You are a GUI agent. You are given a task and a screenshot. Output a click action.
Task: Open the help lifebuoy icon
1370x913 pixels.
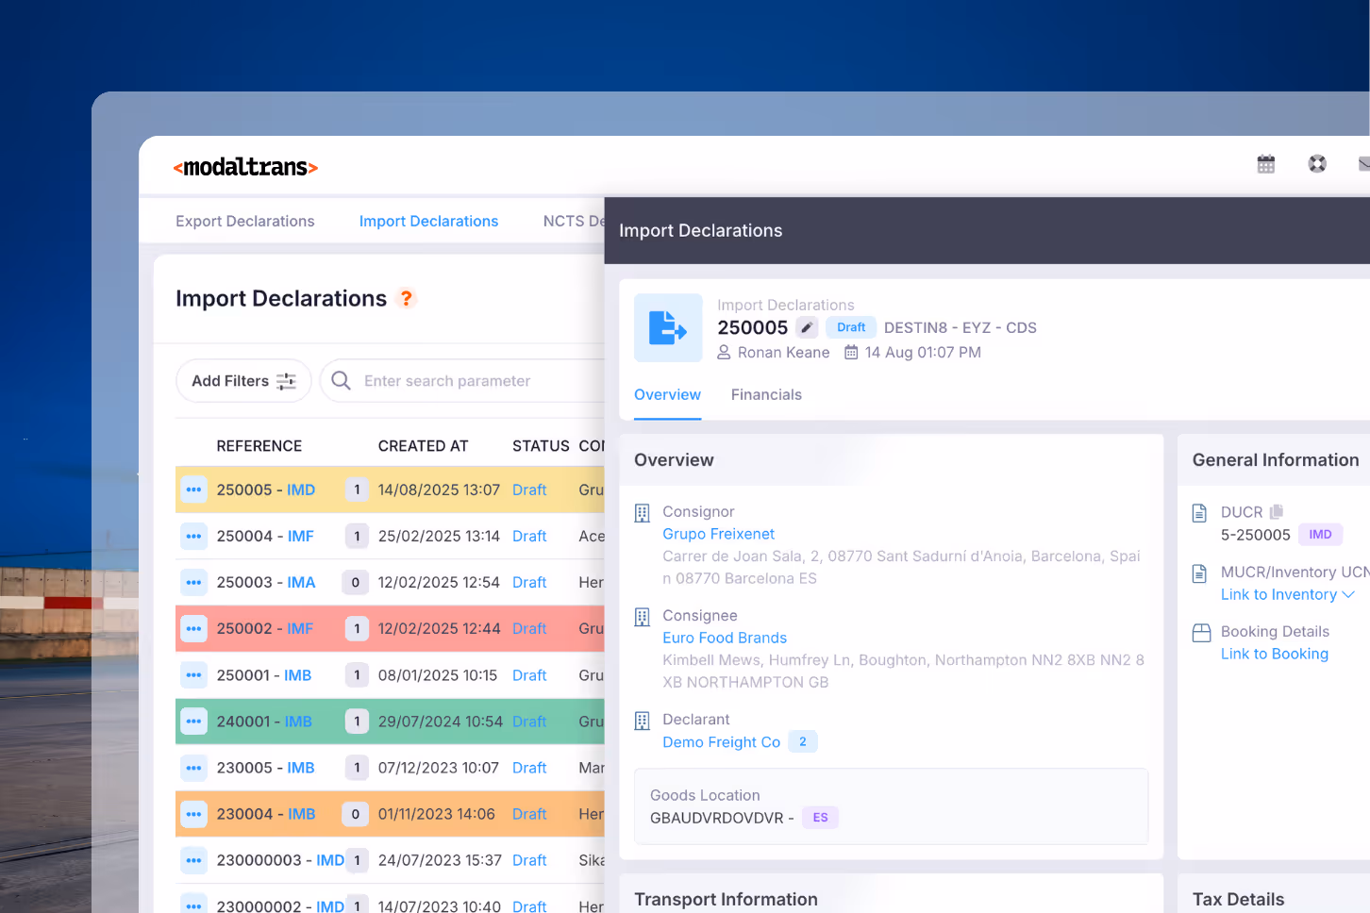(x=1317, y=164)
